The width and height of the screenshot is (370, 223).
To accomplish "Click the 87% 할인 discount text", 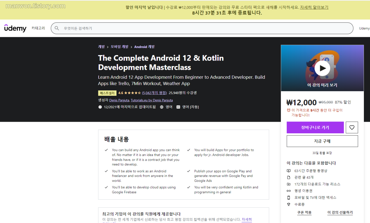I will pyautogui.click(x=343, y=102).
